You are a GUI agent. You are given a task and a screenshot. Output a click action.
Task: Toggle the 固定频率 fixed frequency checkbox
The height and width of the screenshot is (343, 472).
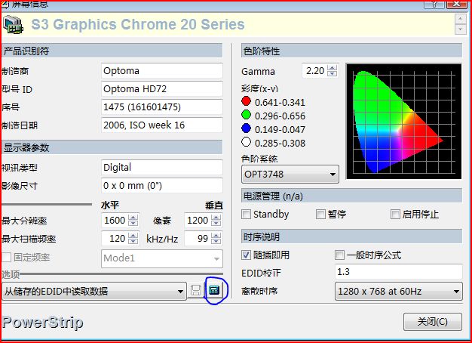click(6, 258)
